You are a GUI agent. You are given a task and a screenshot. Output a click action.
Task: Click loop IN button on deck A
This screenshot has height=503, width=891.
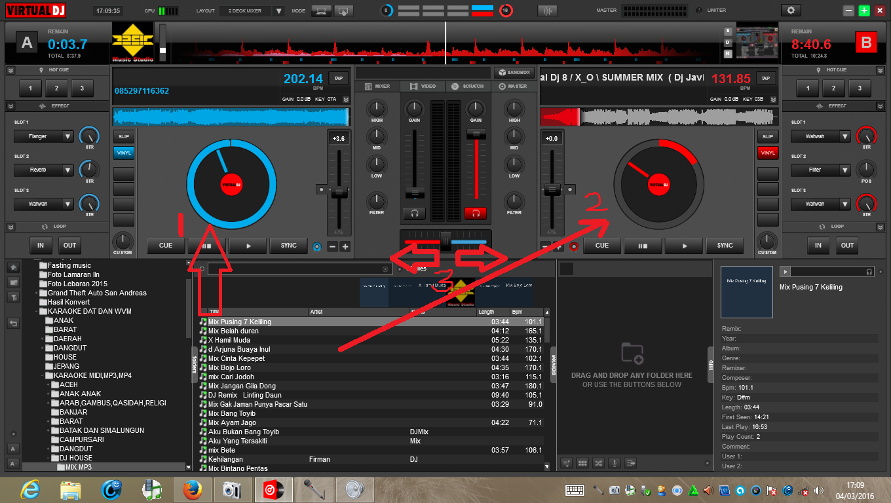(41, 246)
